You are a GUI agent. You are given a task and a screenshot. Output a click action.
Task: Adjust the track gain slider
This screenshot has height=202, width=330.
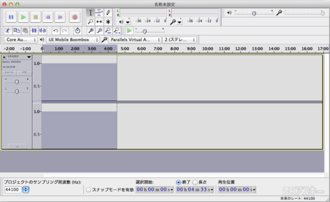click(17, 81)
